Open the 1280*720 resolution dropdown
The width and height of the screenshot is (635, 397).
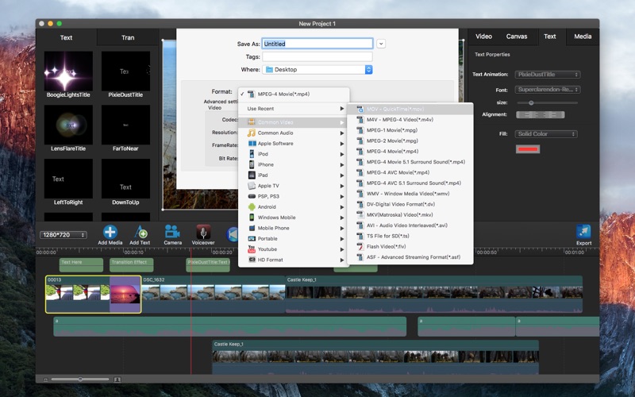tap(63, 235)
